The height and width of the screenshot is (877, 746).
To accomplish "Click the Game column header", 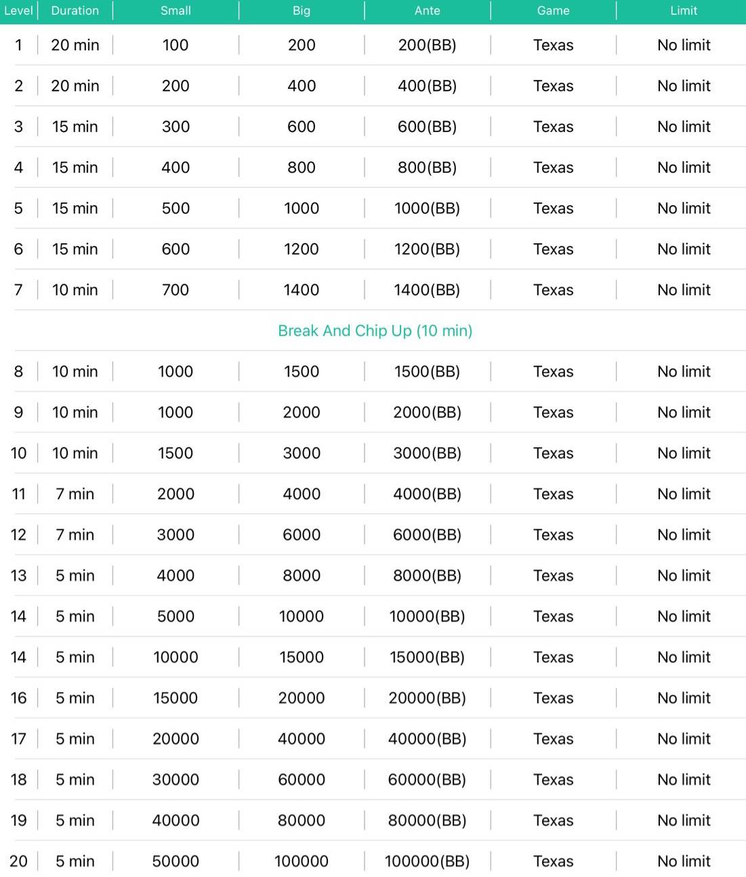I will 554,11.
